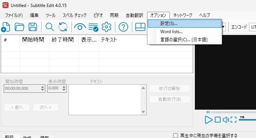Open the ツール menu
The image size is (256, 138).
(50, 15)
